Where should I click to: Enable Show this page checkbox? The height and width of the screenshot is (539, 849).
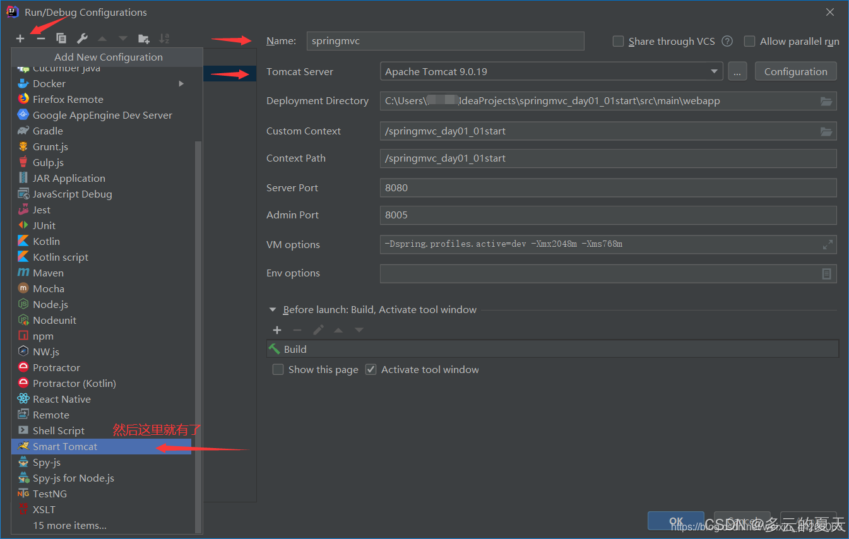click(x=278, y=369)
